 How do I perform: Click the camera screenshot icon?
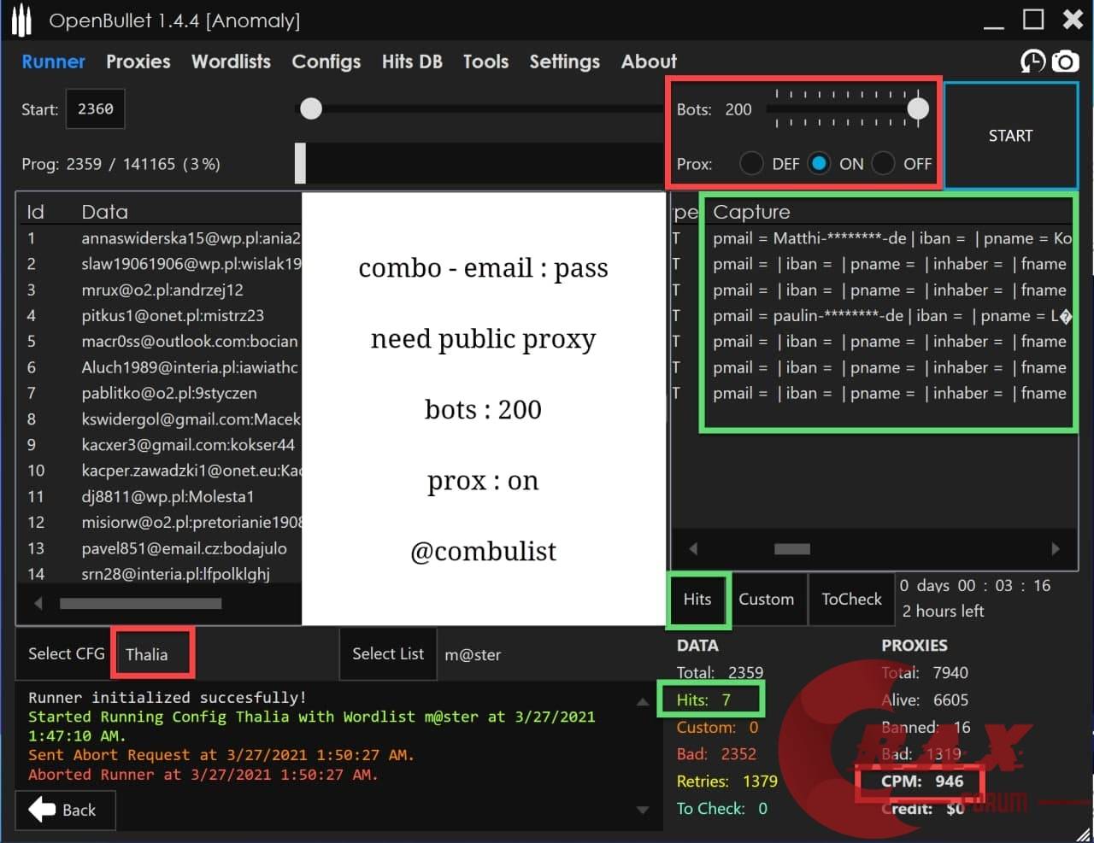pos(1065,61)
